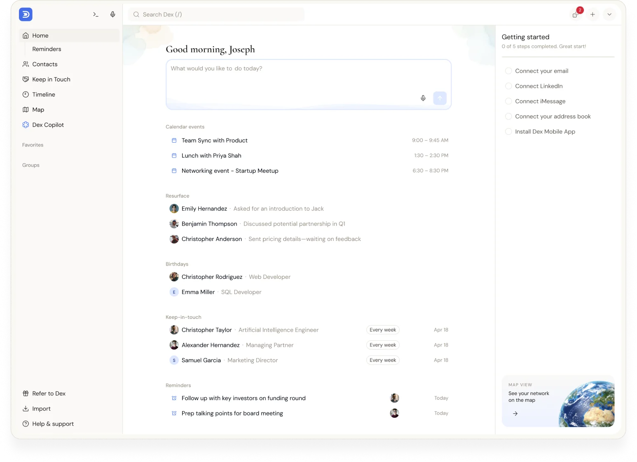
Task: Open notifications icon with red badge
Action: click(x=576, y=14)
